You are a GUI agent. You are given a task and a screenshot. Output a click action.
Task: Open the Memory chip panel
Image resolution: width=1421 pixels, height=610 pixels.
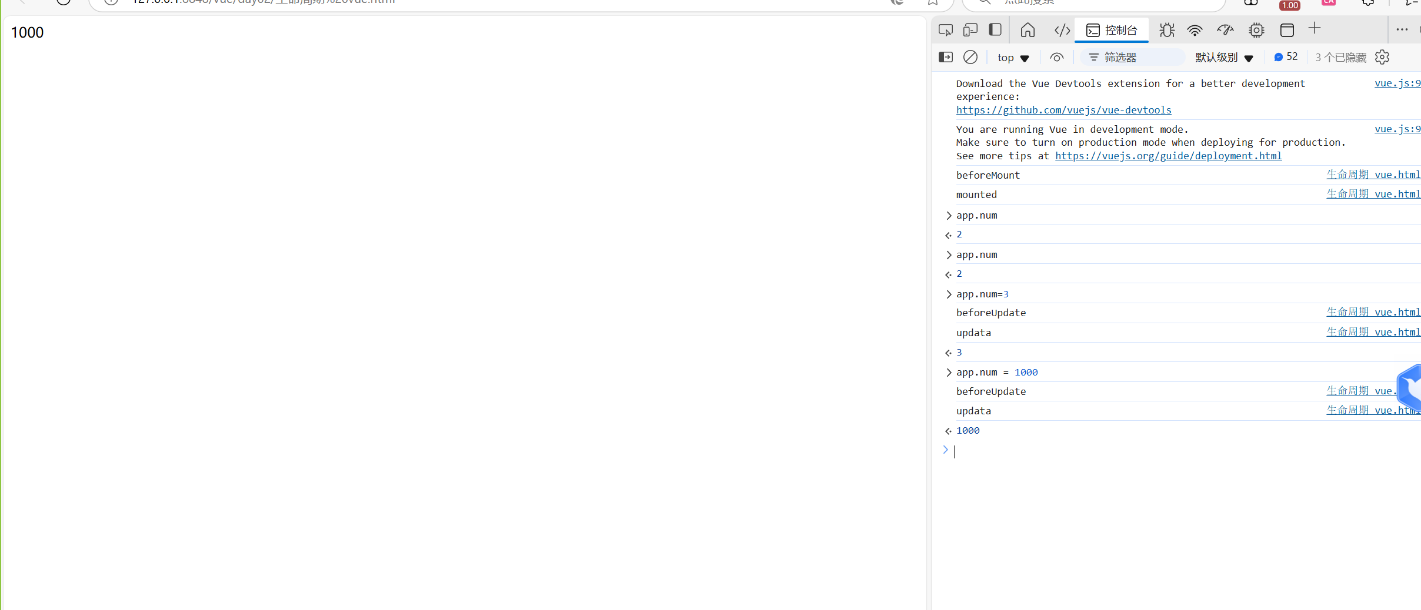pyautogui.click(x=1256, y=30)
